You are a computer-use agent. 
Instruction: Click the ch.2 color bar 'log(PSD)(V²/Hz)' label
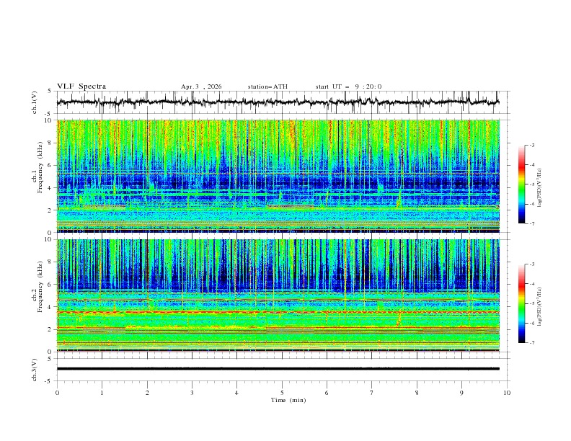(x=540, y=307)
